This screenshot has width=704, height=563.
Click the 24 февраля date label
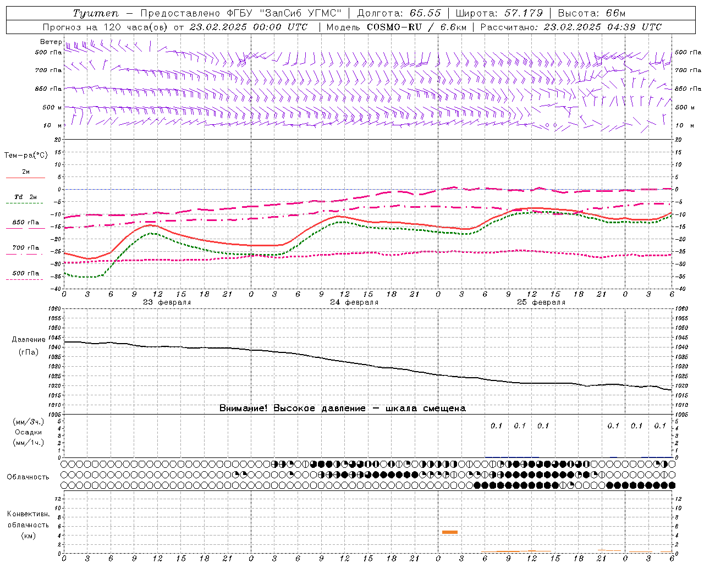(x=354, y=302)
